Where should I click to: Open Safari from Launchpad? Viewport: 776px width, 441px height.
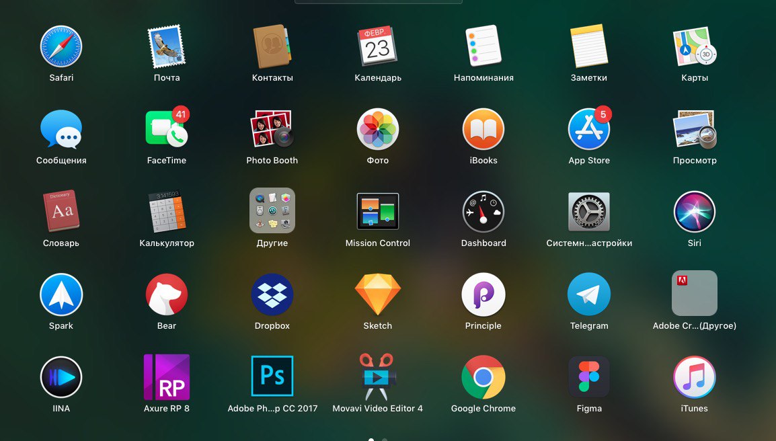pos(61,46)
